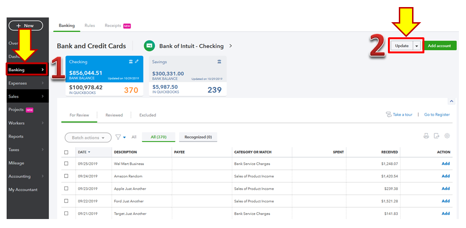
Task: Open the Update button dropdown arrow
Action: pyautogui.click(x=417, y=46)
